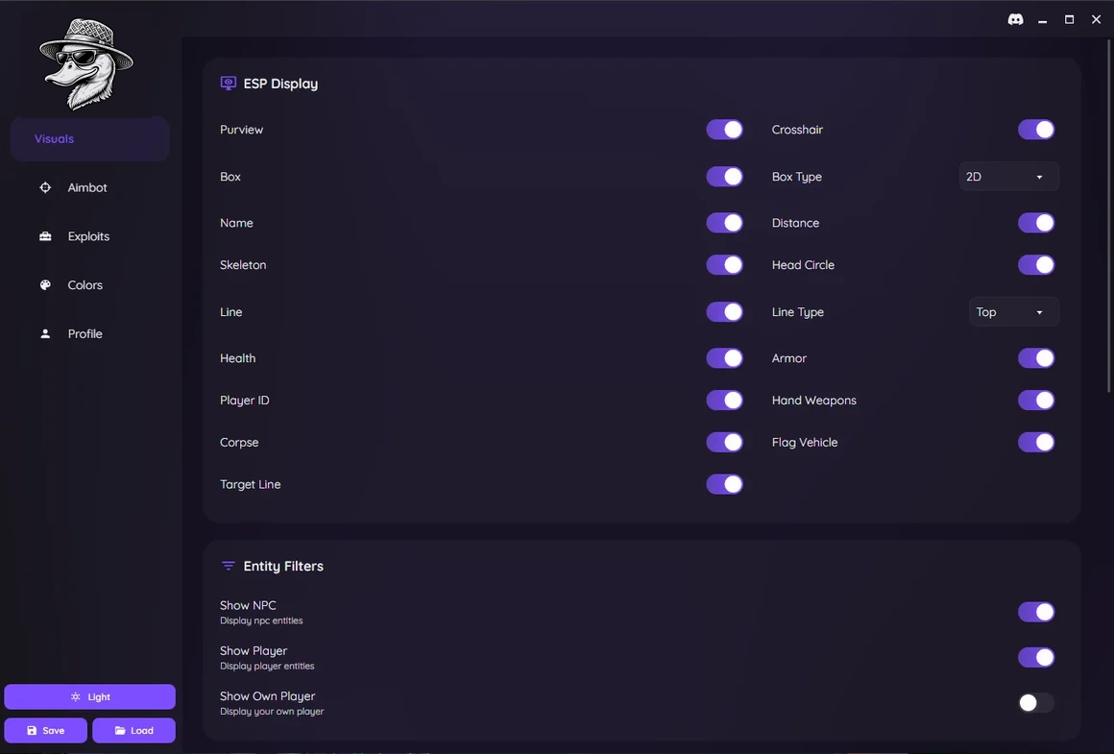The image size is (1114, 754).
Task: Expand the Line Type dropdown
Action: [x=1014, y=312]
